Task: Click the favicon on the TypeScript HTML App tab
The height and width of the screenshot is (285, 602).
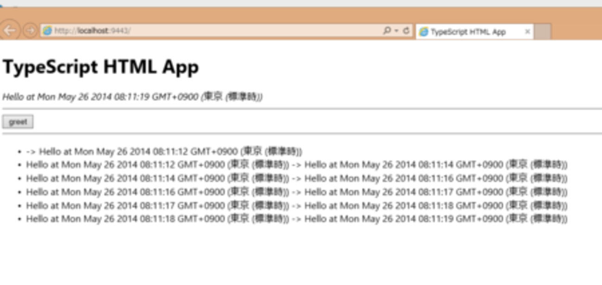Action: click(x=424, y=32)
